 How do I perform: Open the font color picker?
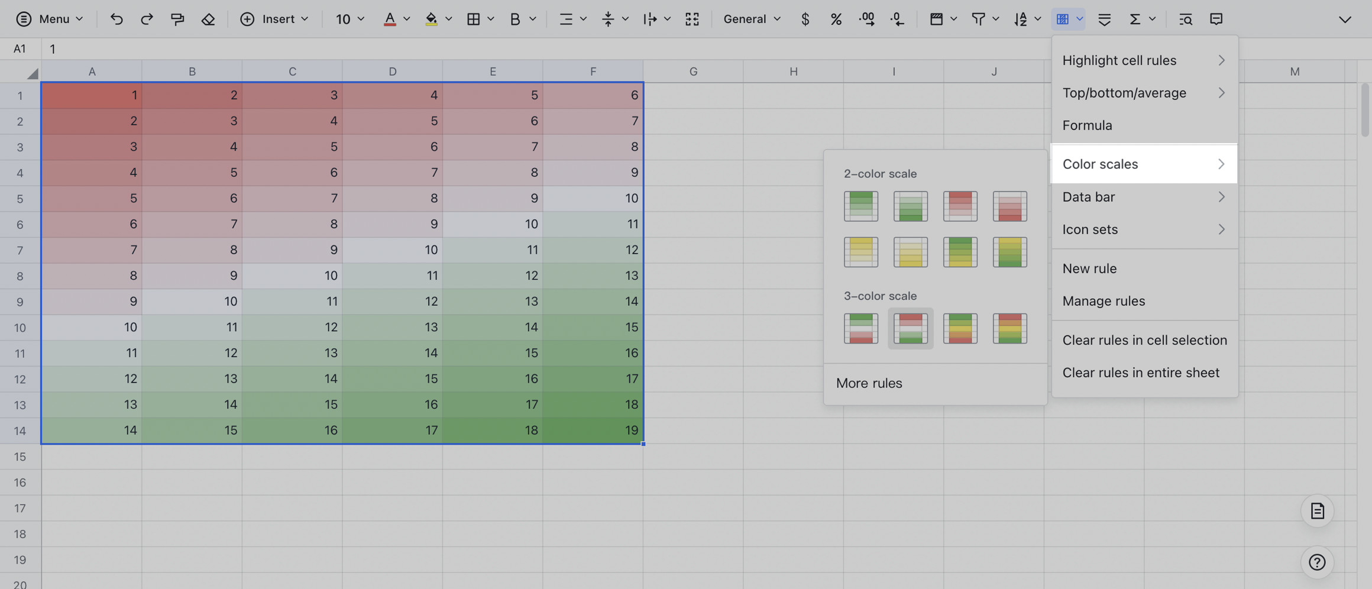pyautogui.click(x=390, y=19)
